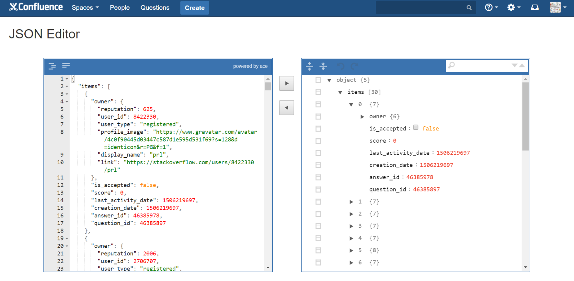Expand all fields in tree editor

[x=309, y=66]
